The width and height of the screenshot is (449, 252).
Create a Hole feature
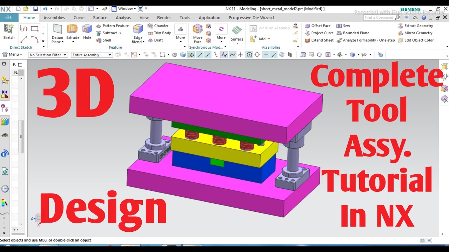click(x=87, y=31)
